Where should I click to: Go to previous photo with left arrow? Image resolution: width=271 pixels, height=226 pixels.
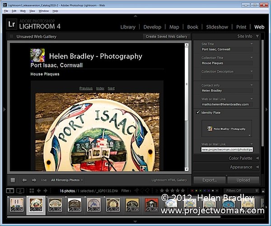(x=24, y=180)
